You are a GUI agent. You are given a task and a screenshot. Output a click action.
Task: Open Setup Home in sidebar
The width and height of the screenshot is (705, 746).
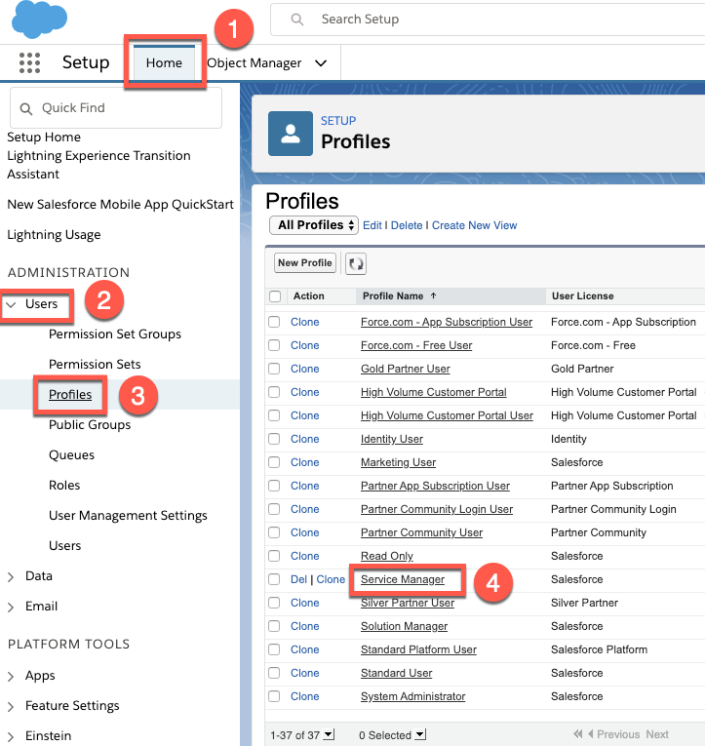(44, 137)
